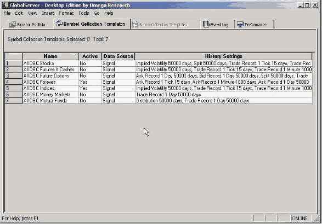Select row header number 4
The width and height of the screenshot is (322, 224).
pyautogui.click(x=13, y=82)
